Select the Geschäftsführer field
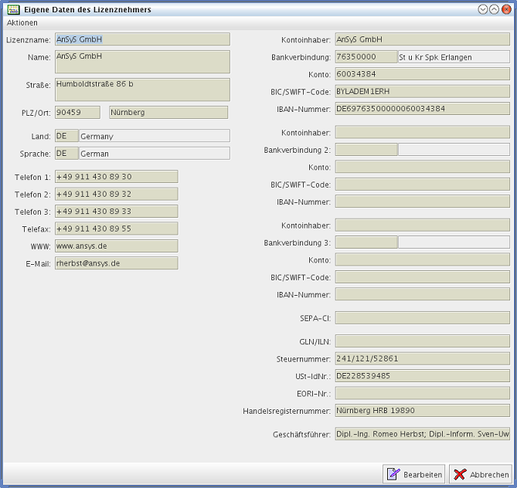This screenshot has height=488, width=517. tap(422, 435)
